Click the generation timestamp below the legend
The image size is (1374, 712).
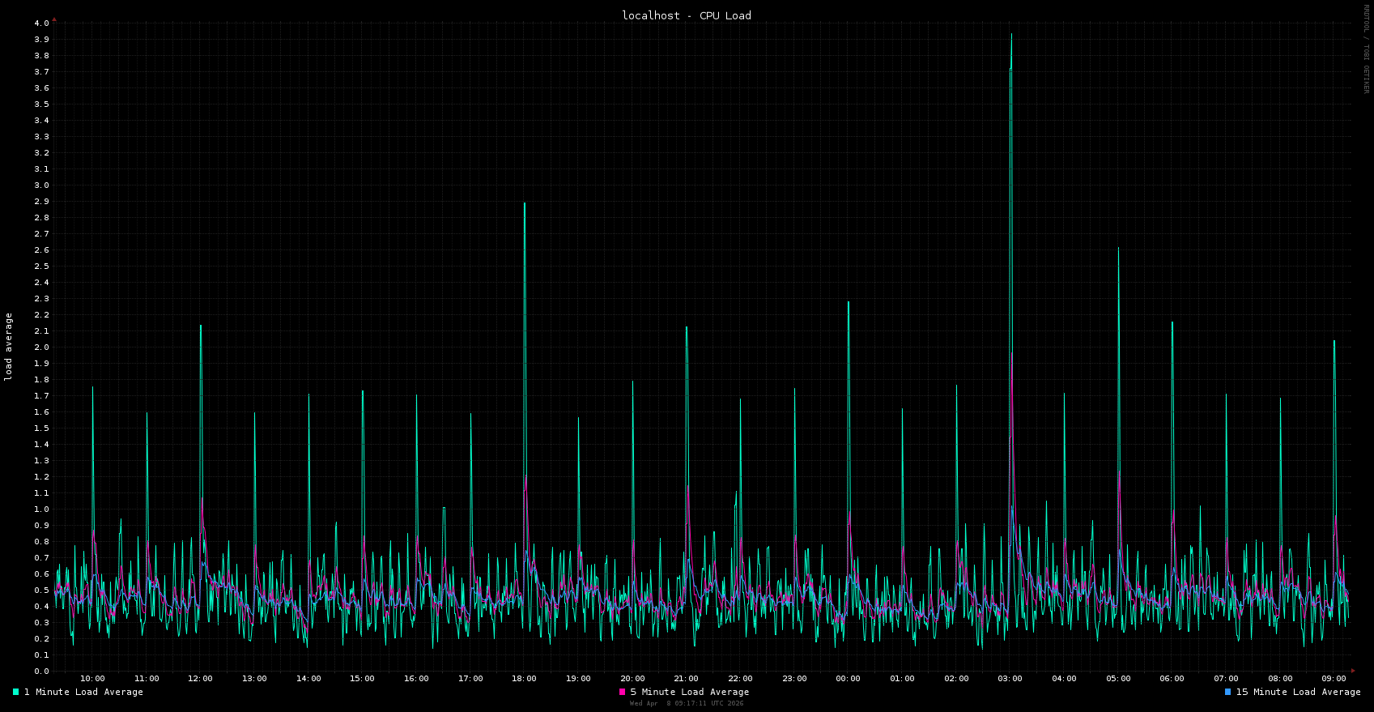click(x=687, y=703)
